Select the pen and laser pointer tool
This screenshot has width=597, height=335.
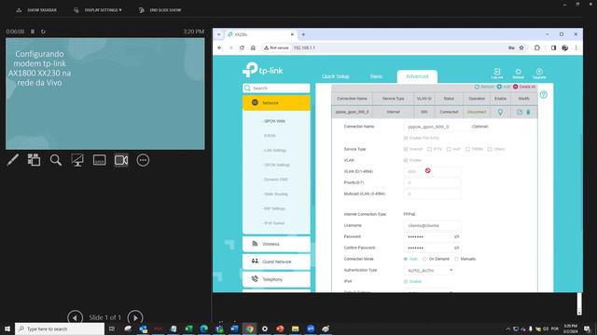(12, 160)
